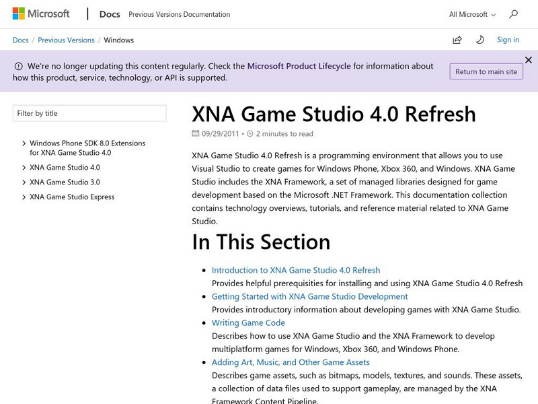Click the Sign in link

pyautogui.click(x=508, y=40)
